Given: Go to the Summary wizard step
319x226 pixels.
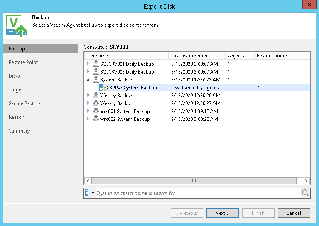Looking at the screenshot, I should (20, 131).
